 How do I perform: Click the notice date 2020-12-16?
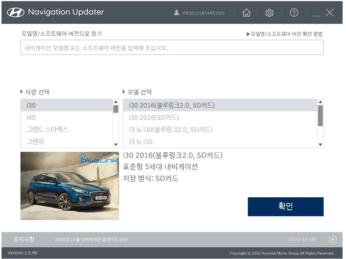(302, 239)
